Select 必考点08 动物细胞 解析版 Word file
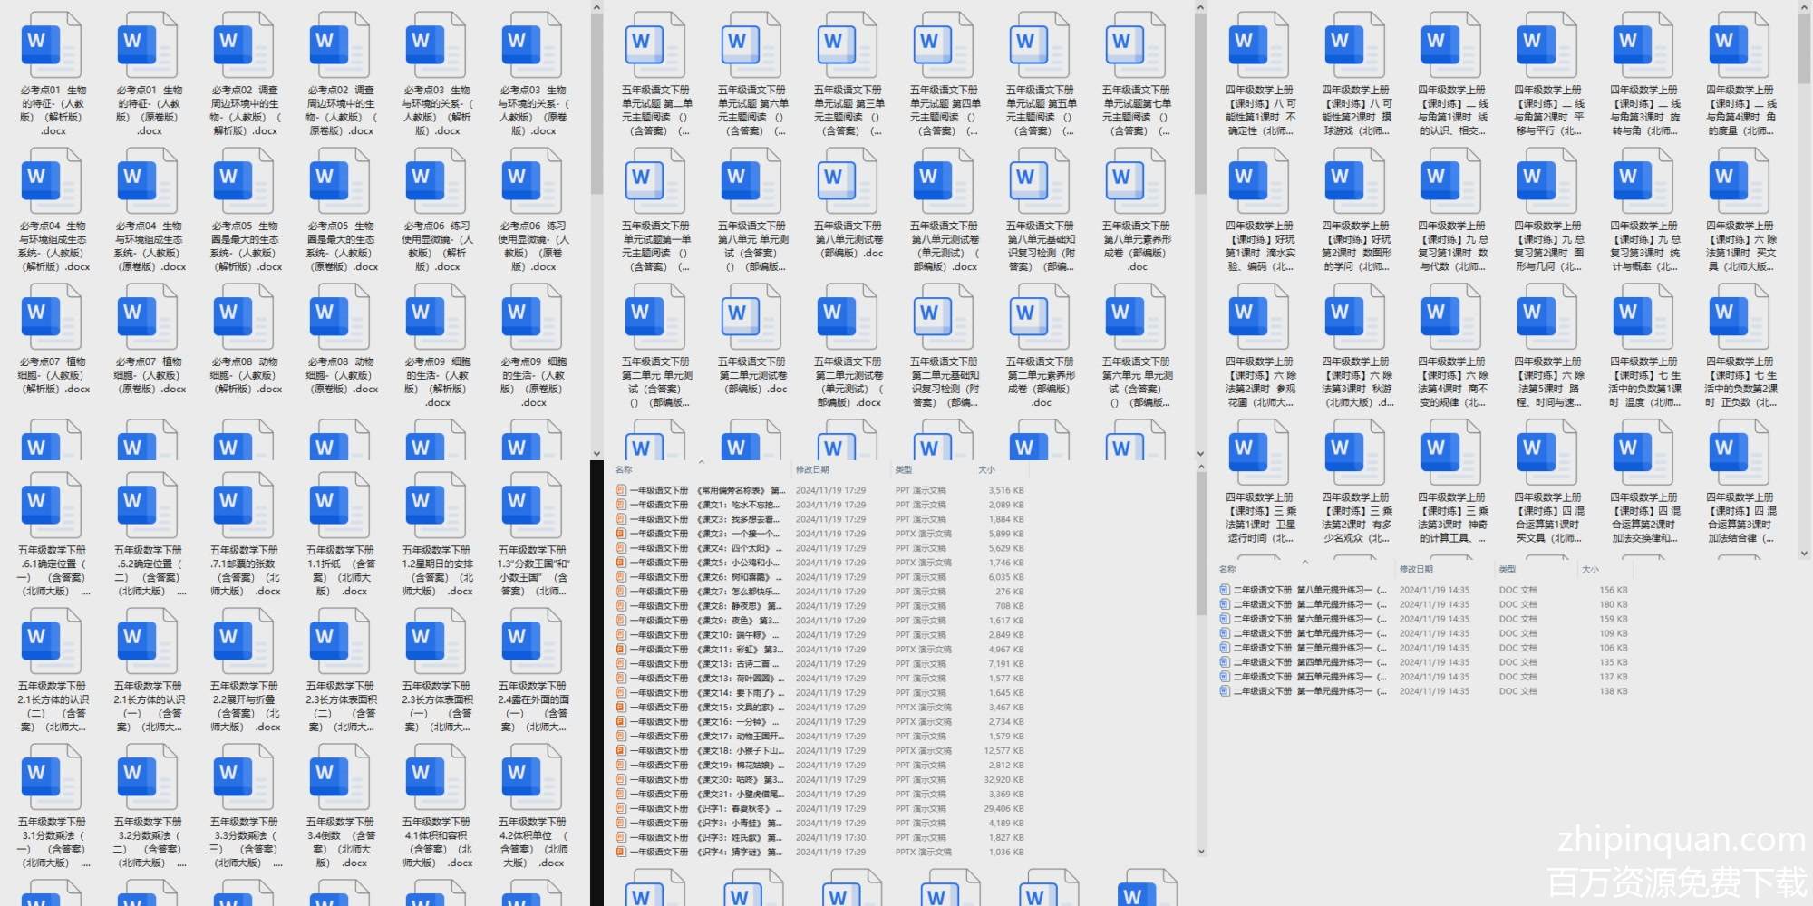Viewport: 1813px width, 906px height. (245, 319)
